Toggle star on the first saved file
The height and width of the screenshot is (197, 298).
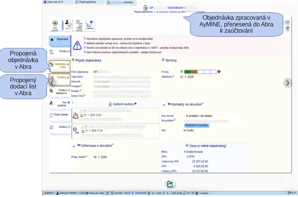click(x=81, y=111)
